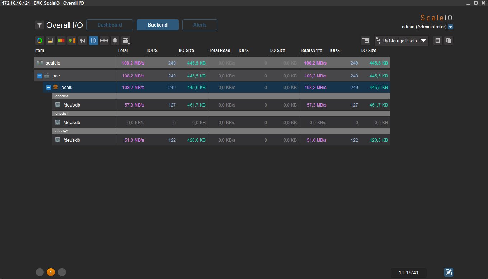Click the property sheet document icon
Viewport: 488px width, 279px height.
tap(438, 41)
